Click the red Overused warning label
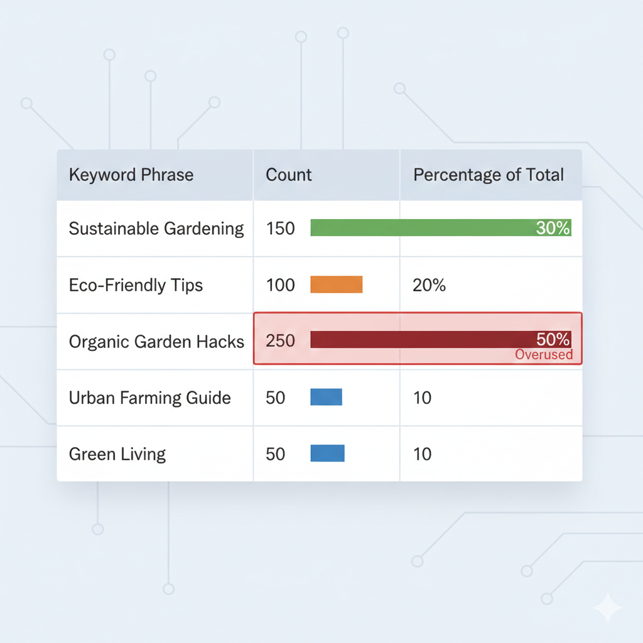The width and height of the screenshot is (643, 643). tap(544, 355)
